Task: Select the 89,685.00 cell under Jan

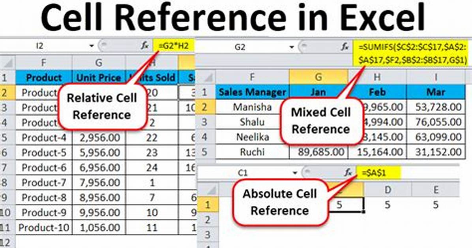Action: pos(318,152)
